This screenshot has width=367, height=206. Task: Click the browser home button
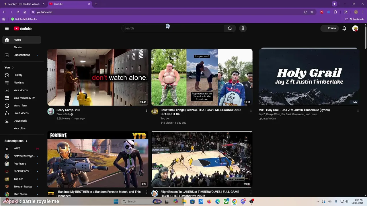coord(25,12)
